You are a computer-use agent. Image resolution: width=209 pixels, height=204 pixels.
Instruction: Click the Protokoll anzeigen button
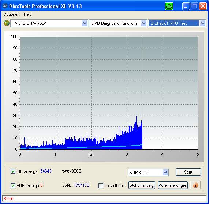142,185
